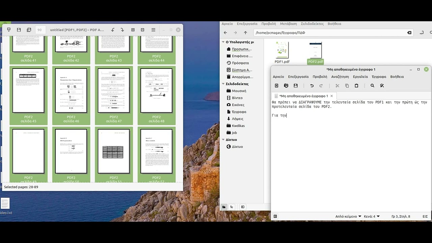Image resolution: width=432 pixels, height=243 pixels.
Task: Toggle location entry mode in file manager
Action: click(422, 33)
